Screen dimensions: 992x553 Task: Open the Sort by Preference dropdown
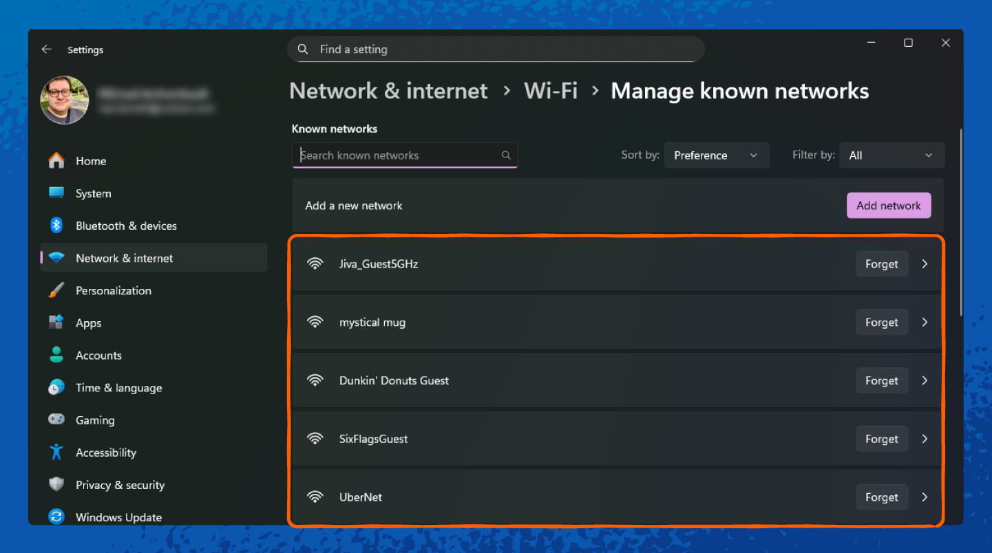pos(716,155)
